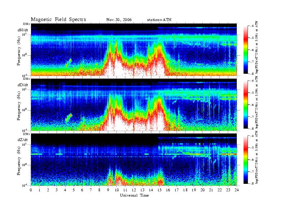Click the color bar beside the dD/dt panel
Screen dimensions: 282x218
[246, 105]
